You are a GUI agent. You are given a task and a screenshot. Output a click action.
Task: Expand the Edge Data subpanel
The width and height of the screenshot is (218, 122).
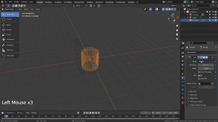[194, 98]
